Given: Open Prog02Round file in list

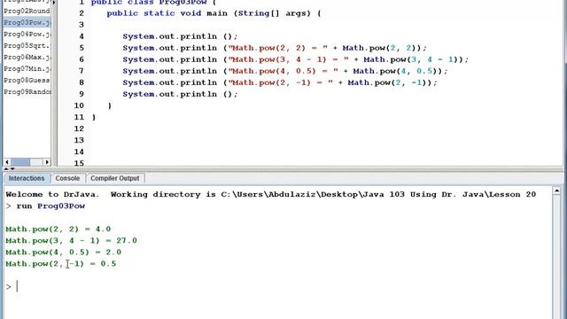Looking at the screenshot, I should (x=27, y=11).
